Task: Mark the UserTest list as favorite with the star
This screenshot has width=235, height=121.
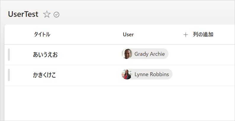Action: tap(47, 14)
